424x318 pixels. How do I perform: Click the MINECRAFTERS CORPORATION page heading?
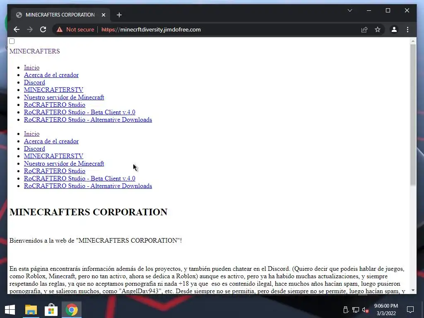point(89,212)
